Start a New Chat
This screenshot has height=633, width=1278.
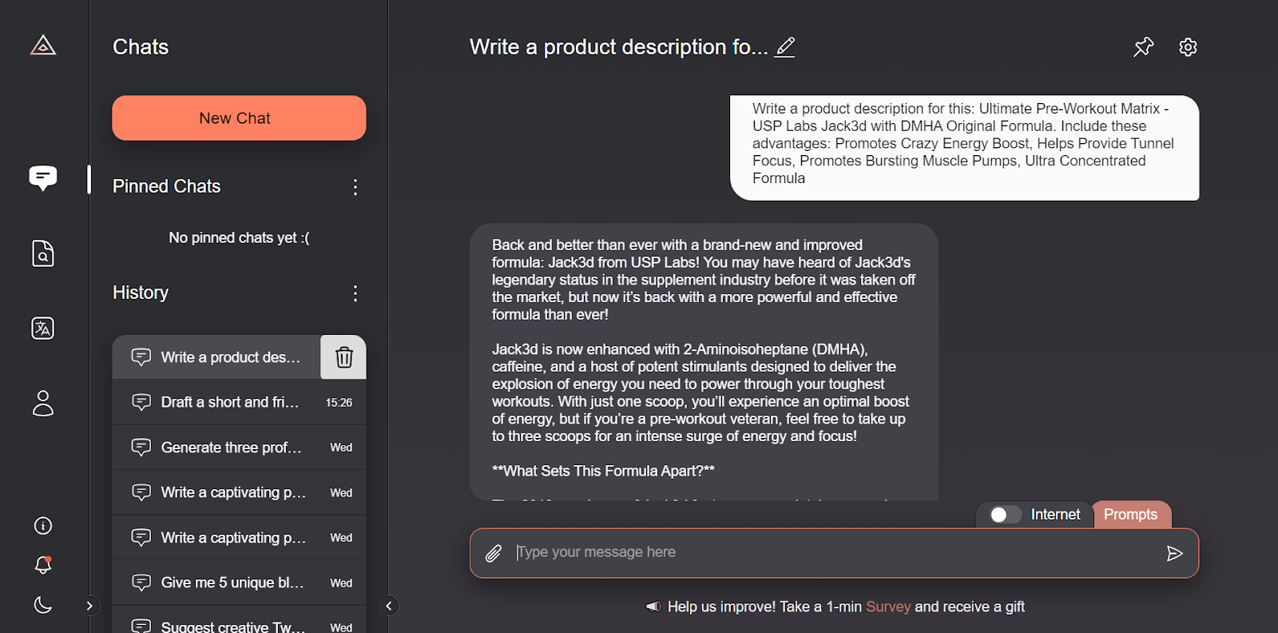click(x=239, y=118)
